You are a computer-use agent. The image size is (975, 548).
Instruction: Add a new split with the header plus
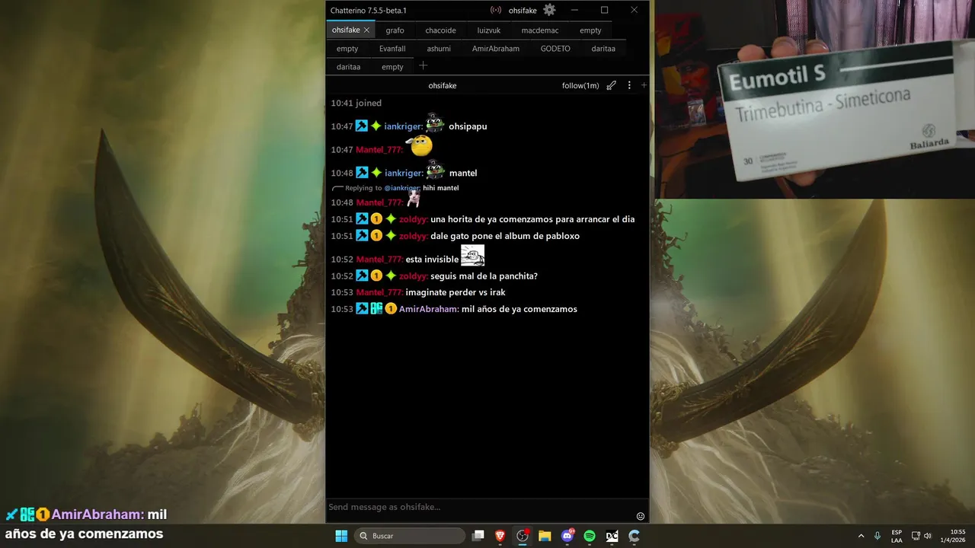[x=644, y=85]
